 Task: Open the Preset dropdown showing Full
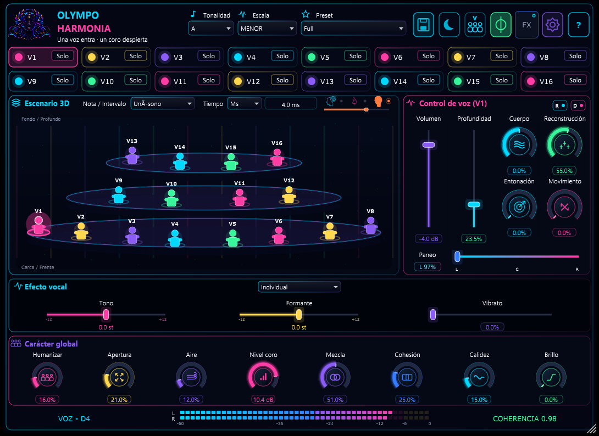(353, 29)
